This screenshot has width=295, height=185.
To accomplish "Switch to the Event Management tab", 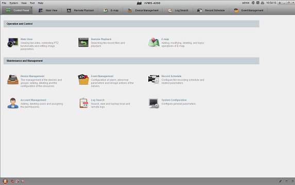I will point(249,10).
